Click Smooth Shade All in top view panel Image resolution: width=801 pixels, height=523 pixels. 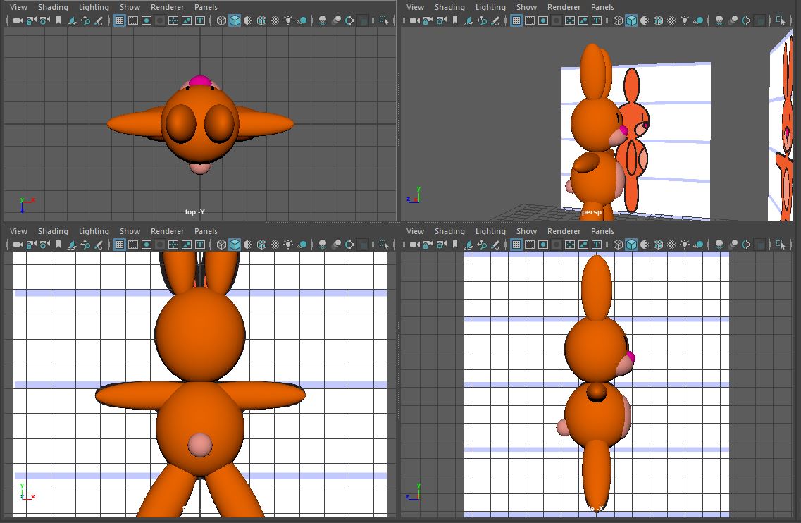[x=235, y=20]
